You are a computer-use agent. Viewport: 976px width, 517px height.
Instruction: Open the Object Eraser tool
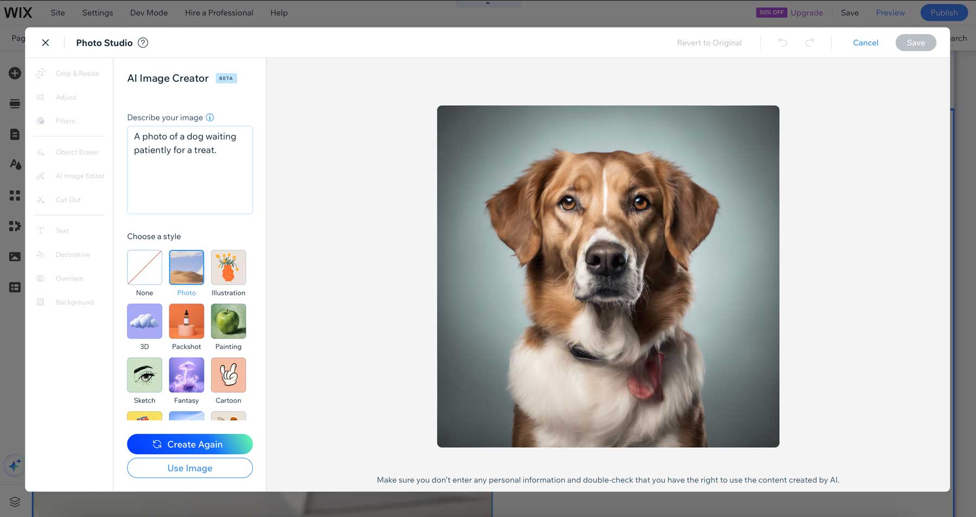pos(77,152)
